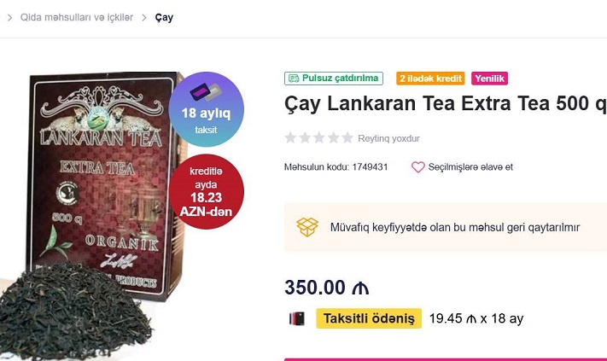Go to Çay category breadcrumb
This screenshot has height=361, width=607.
164,17
